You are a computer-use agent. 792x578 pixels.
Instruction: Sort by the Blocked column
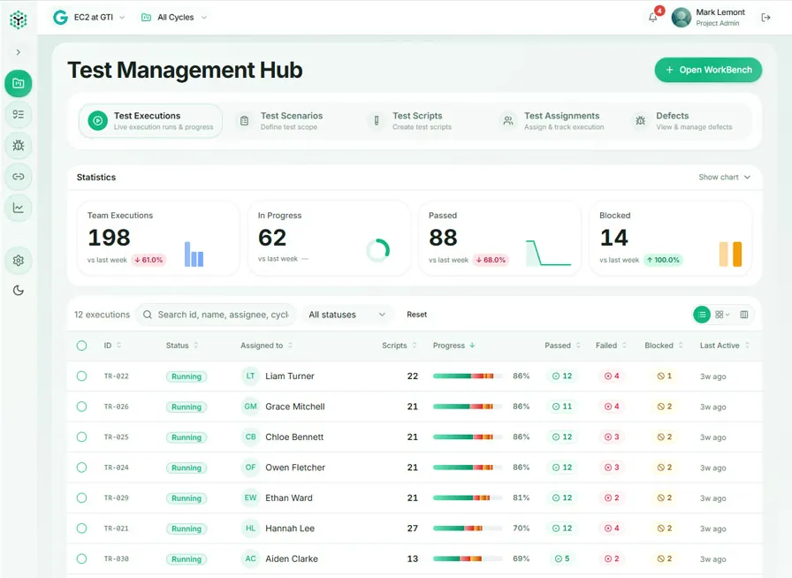[x=664, y=346]
